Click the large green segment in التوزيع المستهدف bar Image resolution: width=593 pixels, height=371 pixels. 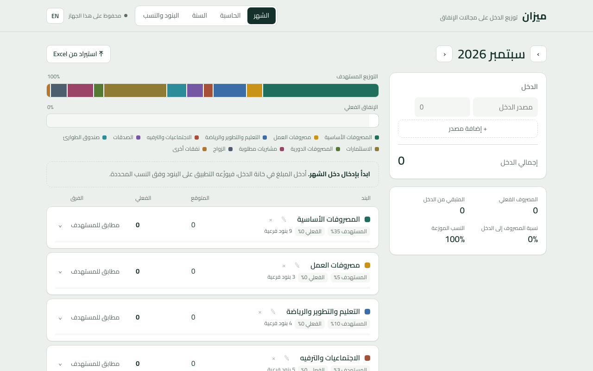point(321,90)
